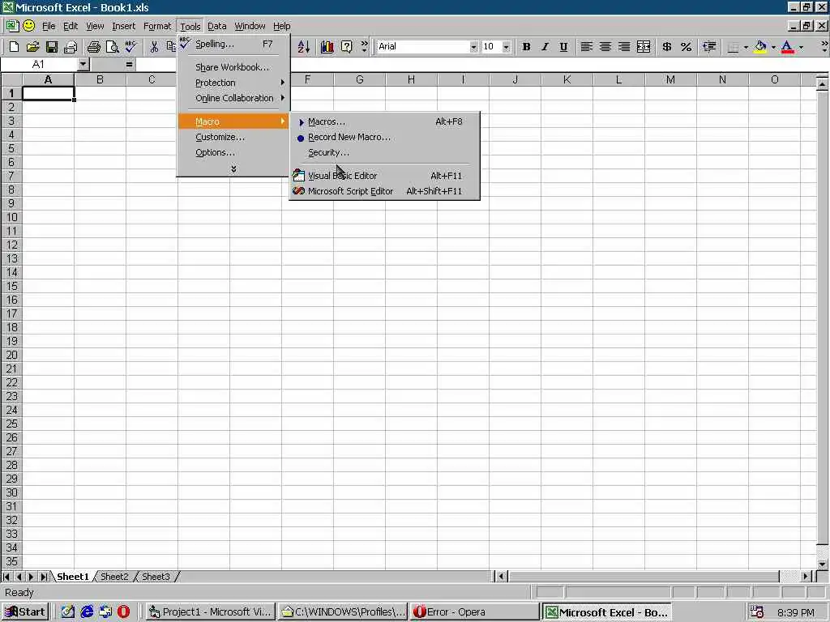Open the Arial font name dropdown

[473, 47]
